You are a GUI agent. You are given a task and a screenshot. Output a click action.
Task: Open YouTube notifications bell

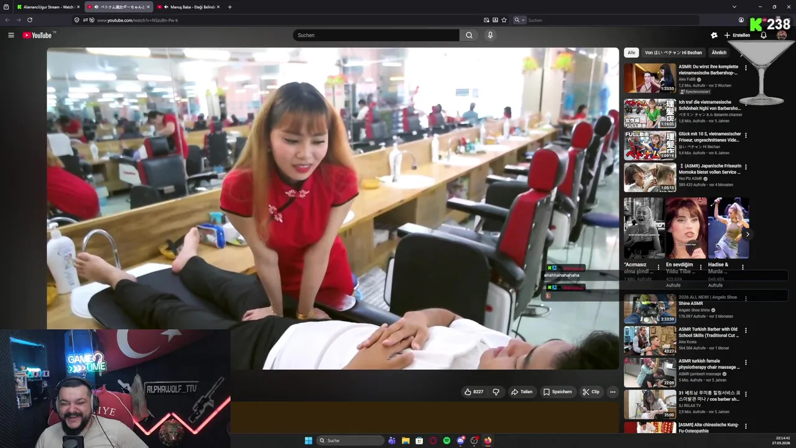point(764,35)
